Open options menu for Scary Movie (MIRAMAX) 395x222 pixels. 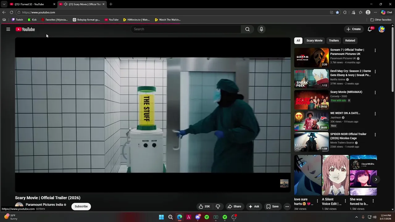375,92
